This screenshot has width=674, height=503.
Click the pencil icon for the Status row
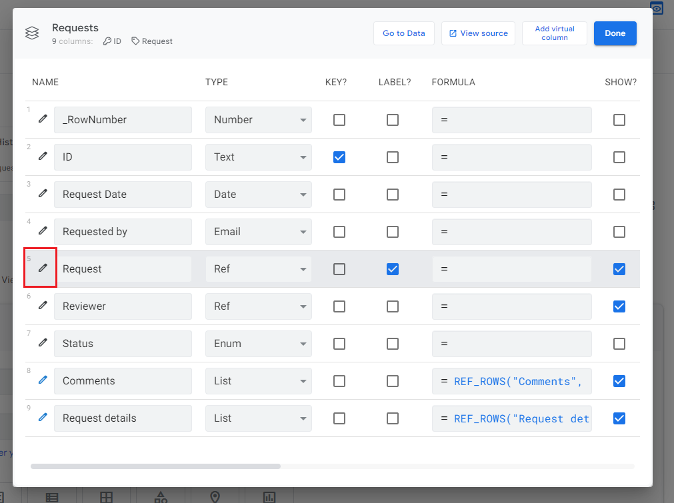pyautogui.click(x=41, y=344)
